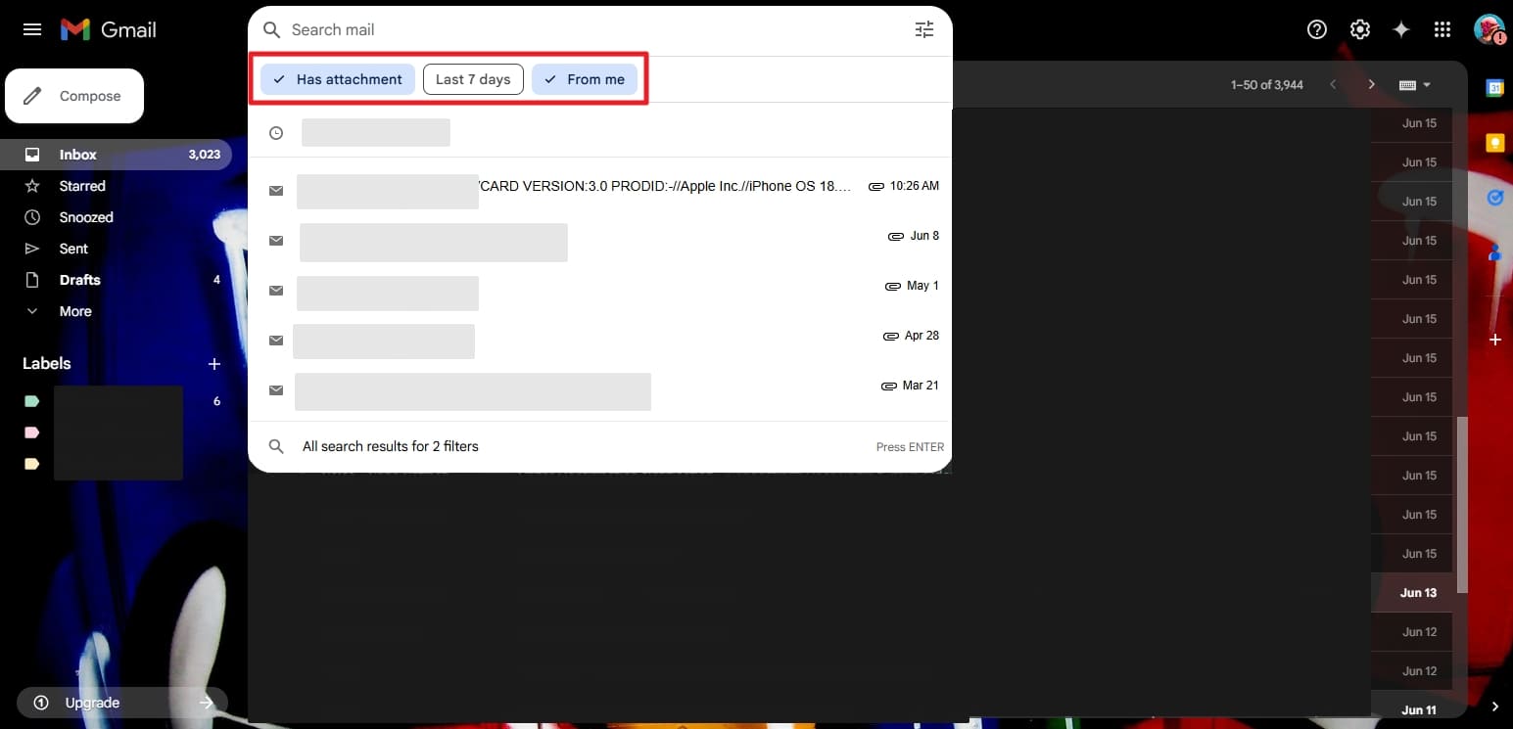Open Google Tasks in the side panel
This screenshot has width=1513, height=729.
coord(1495,198)
